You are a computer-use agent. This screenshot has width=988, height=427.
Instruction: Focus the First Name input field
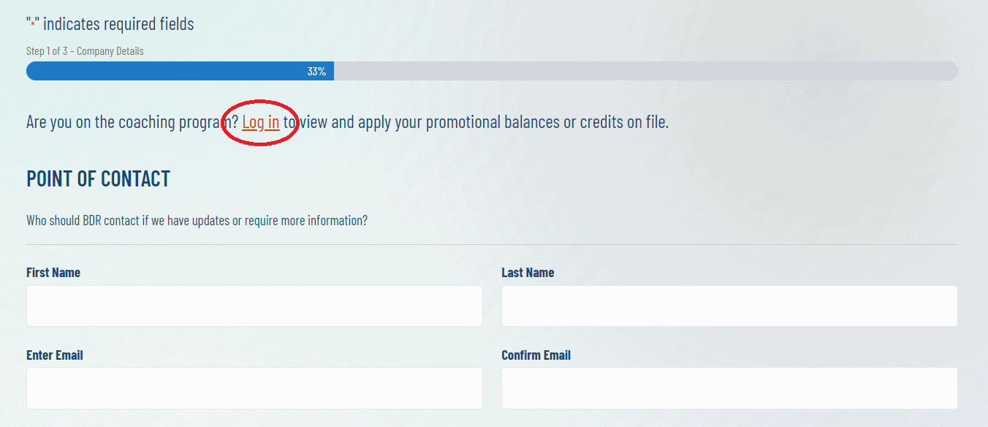254,306
